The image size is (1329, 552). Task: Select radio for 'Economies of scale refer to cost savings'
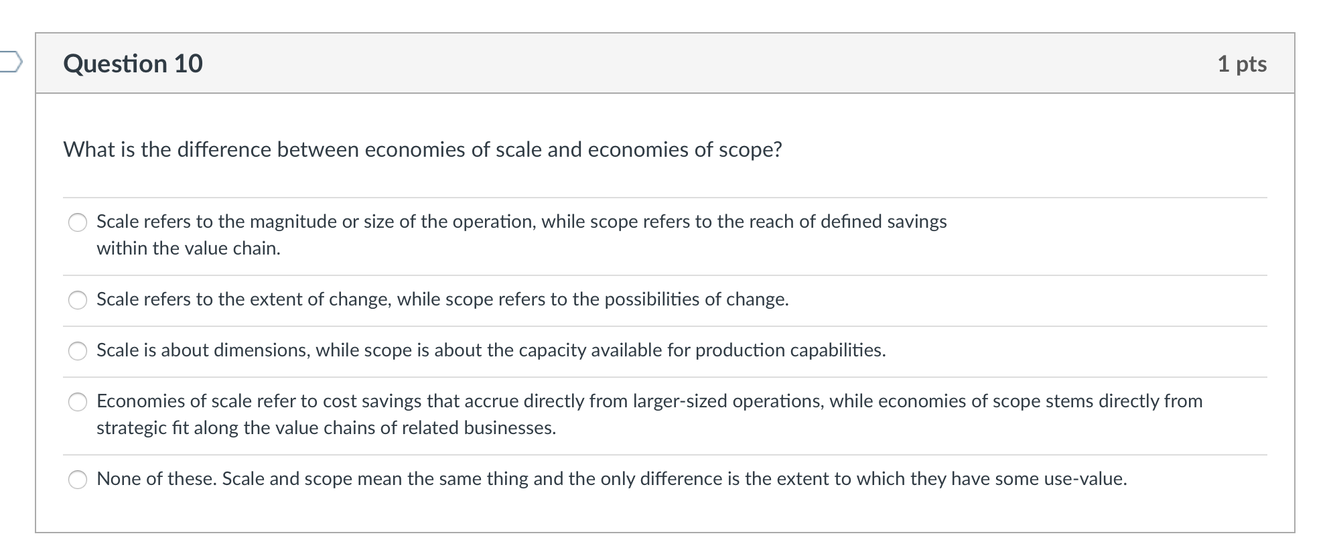click(x=78, y=402)
